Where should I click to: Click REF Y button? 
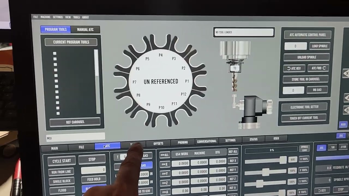point(233,170)
